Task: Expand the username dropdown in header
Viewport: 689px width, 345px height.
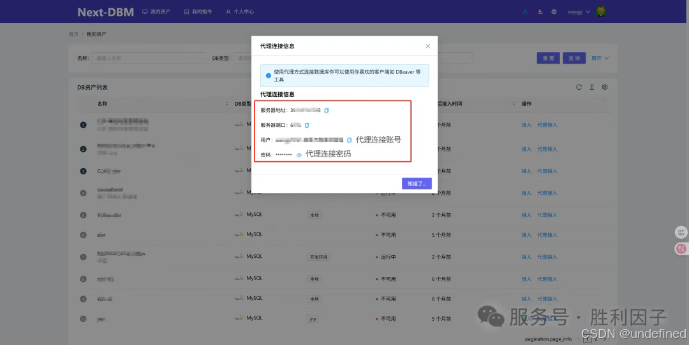Action: coord(579,12)
